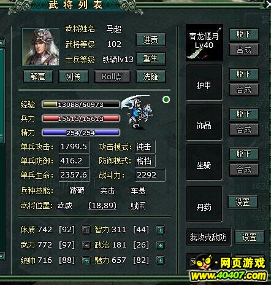Open the 防御模式 格挡 selector
The width and height of the screenshot is (271, 285).
145,161
